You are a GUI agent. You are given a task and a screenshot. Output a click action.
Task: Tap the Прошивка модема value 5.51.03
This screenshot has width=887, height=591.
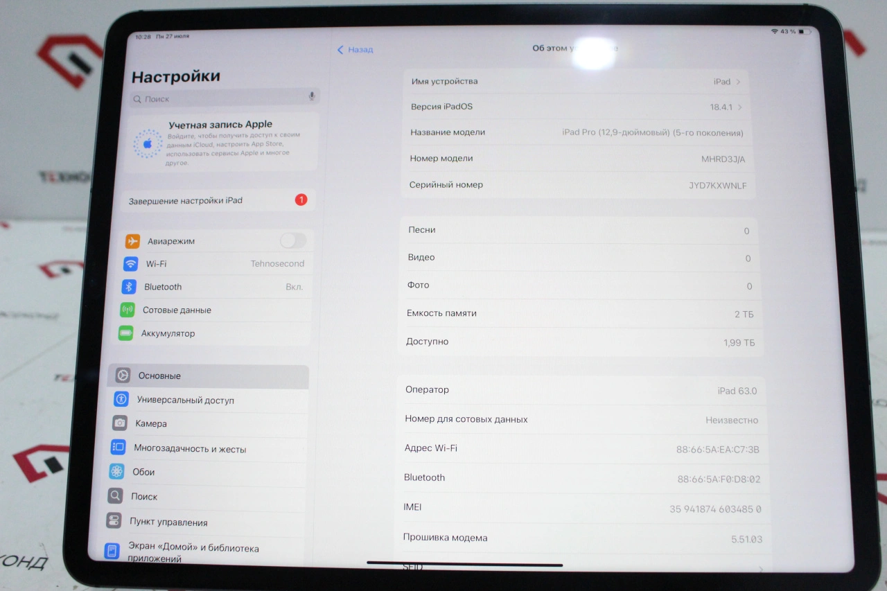pyautogui.click(x=747, y=539)
